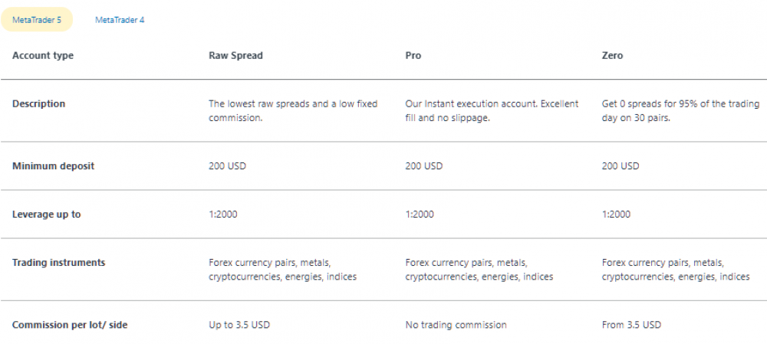Screen dimensions: 767x344
Task: Click the Minimum deposit row label
Action: 54,166
